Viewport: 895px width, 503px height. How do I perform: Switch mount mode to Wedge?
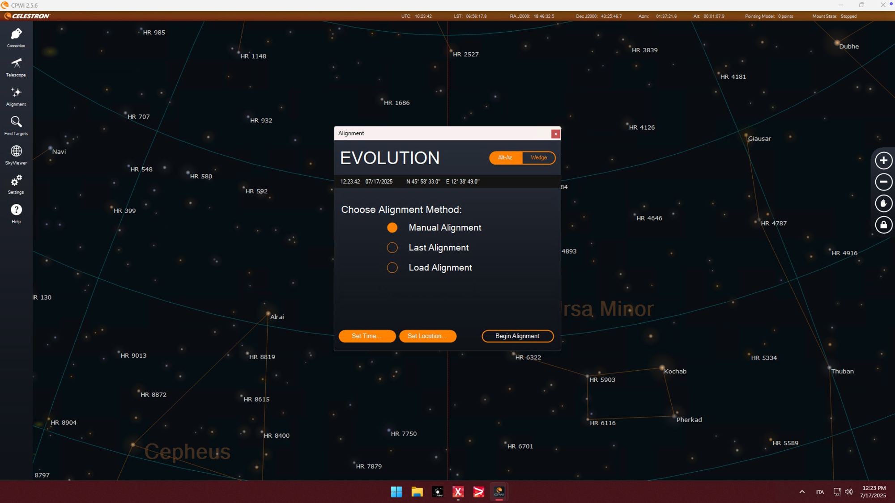(539, 158)
